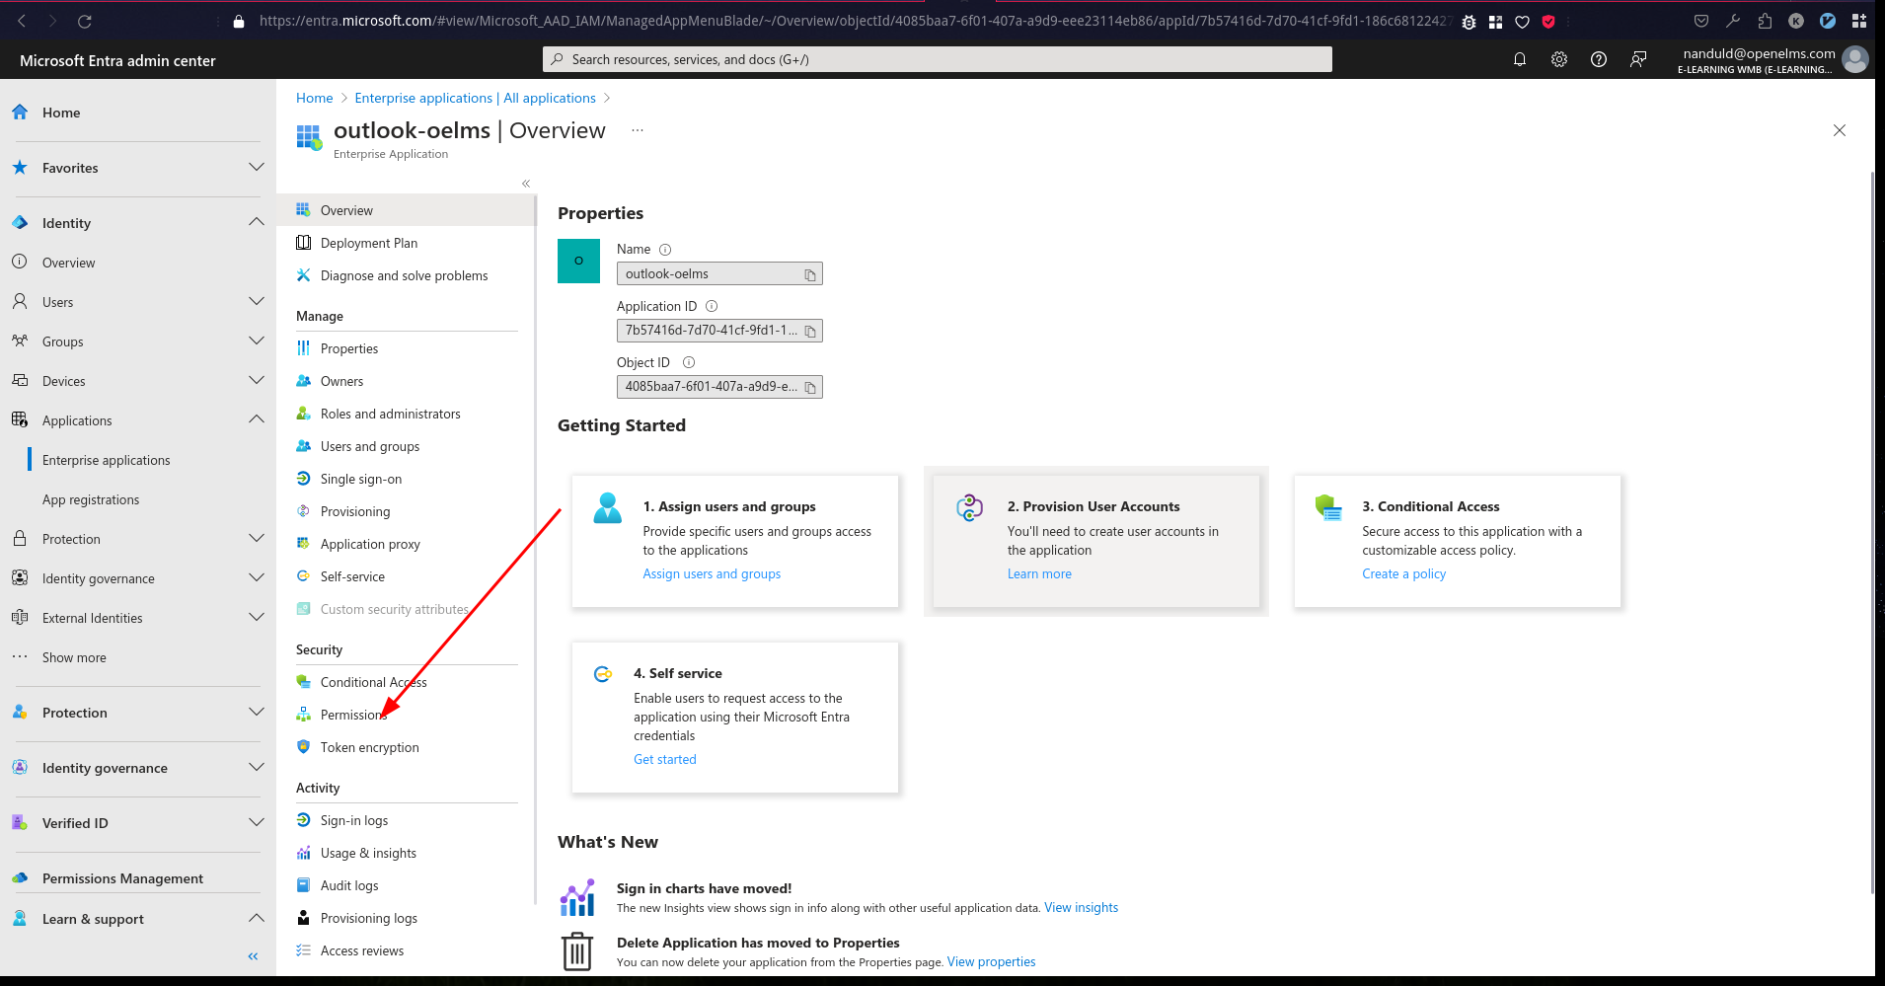Open notifications bell icon
Image resolution: width=1885 pixels, height=986 pixels.
pyautogui.click(x=1520, y=59)
